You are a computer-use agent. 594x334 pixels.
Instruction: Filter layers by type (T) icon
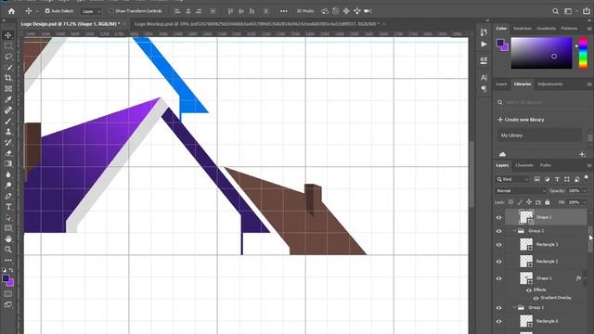point(557,179)
